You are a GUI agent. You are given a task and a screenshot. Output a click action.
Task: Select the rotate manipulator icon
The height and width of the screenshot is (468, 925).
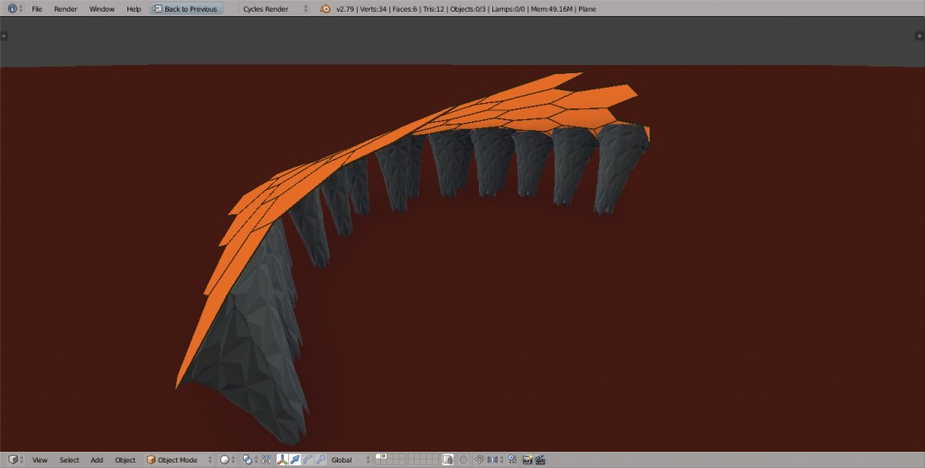307,460
